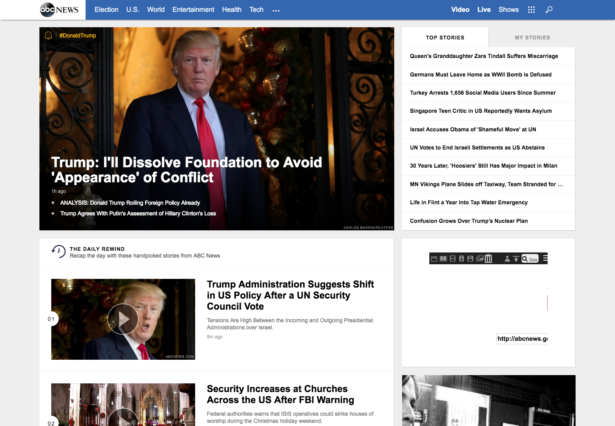
Task: Click the notification bell beside #DonaldTrump
Action: click(48, 35)
